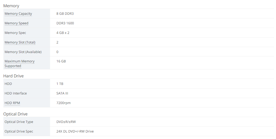Click the DVD±R/±RW drive type value
276x139 pixels.
[x=66, y=122]
